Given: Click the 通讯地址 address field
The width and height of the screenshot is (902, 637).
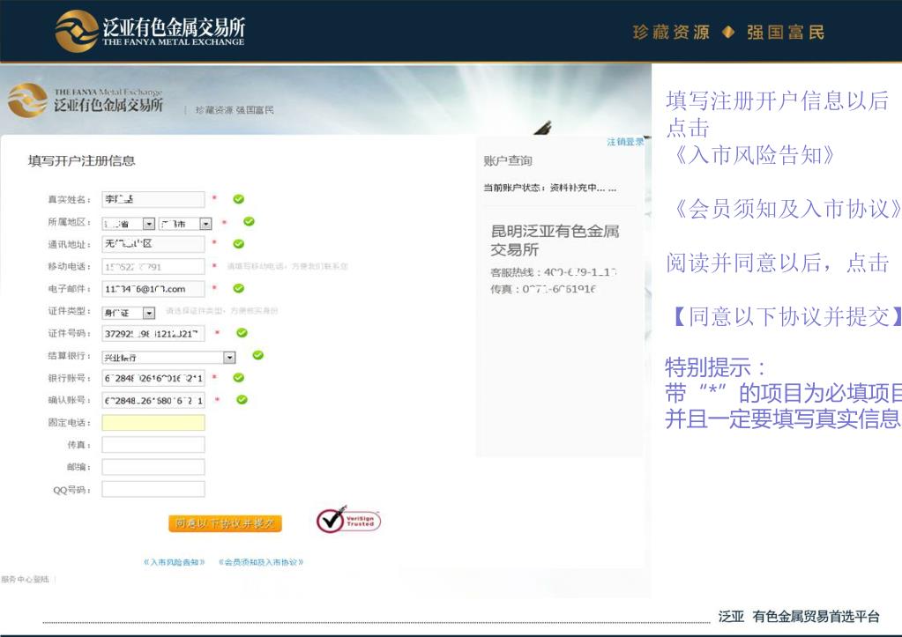Looking at the screenshot, I should [x=153, y=244].
